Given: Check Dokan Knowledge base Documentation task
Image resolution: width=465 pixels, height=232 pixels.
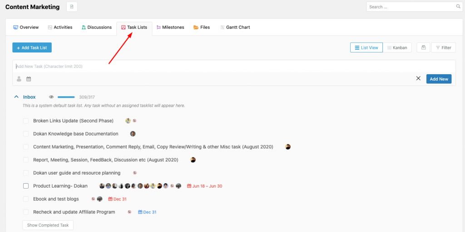Looking at the screenshot, I should 26,134.
